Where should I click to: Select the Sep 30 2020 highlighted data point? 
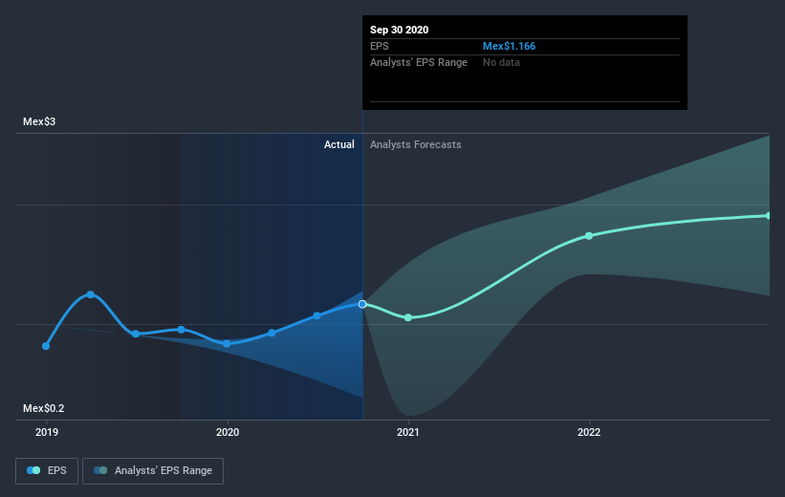(362, 304)
